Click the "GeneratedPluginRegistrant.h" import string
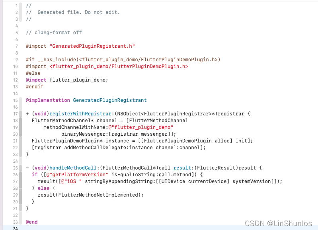318x230 pixels. (92, 46)
